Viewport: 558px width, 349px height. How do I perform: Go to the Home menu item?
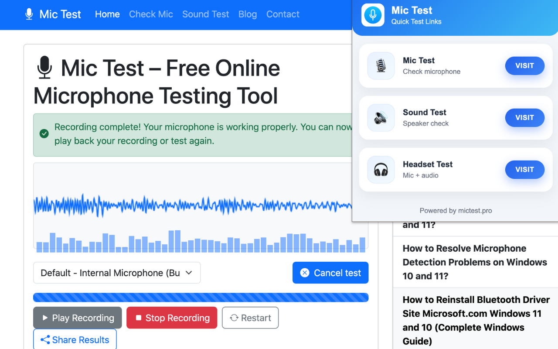tap(107, 14)
